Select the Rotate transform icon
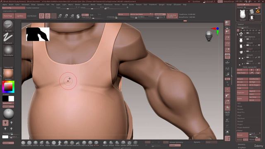Viewport: 265px width, 149px height. click(x=72, y=16)
